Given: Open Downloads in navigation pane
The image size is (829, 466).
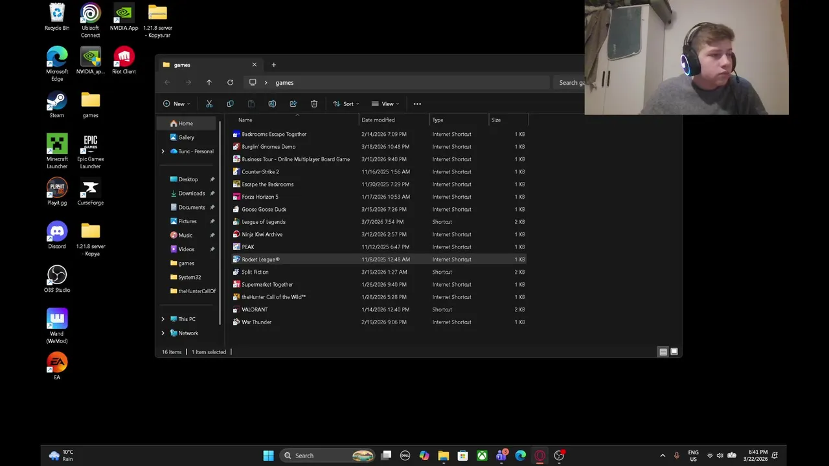Looking at the screenshot, I should (187, 194).
